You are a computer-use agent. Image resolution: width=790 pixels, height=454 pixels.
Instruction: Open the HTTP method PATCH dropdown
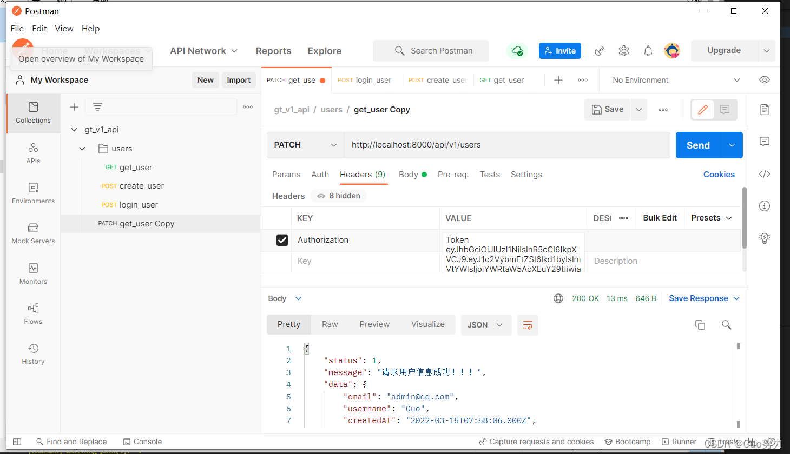305,145
